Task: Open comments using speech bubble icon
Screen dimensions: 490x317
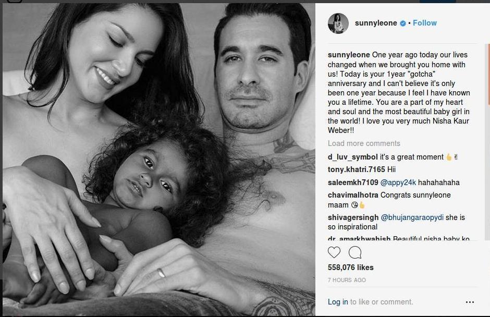Action: click(355, 252)
